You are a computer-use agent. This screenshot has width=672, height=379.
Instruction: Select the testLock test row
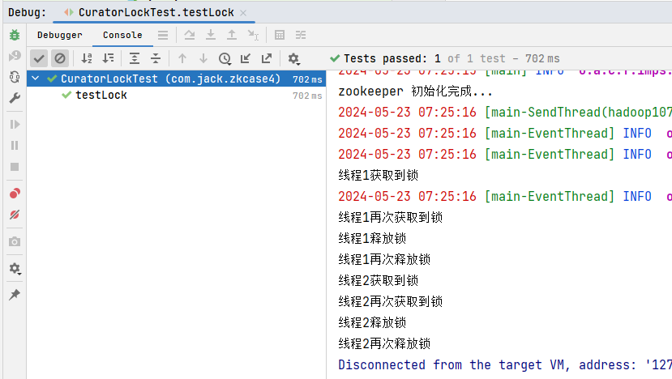click(176, 95)
